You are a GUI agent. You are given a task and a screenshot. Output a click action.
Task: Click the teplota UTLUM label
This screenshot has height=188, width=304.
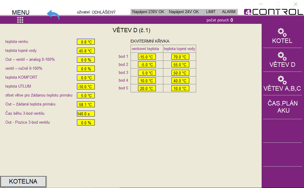(x=18, y=86)
